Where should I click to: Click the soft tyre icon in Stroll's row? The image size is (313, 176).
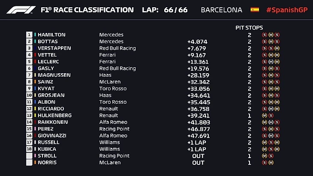pos(271,156)
